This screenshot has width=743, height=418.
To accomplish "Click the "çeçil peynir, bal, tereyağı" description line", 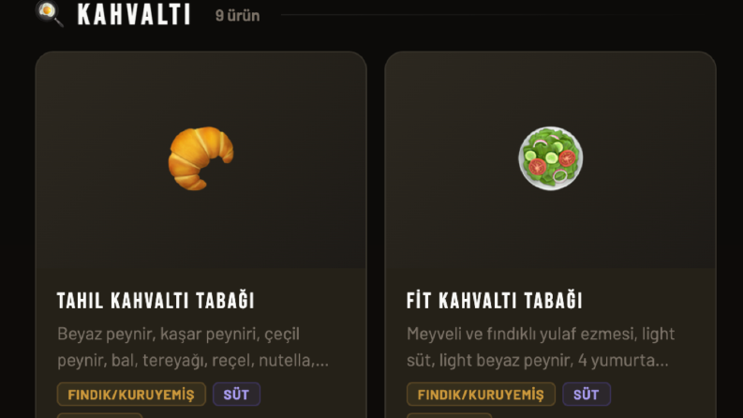I will tap(193, 360).
